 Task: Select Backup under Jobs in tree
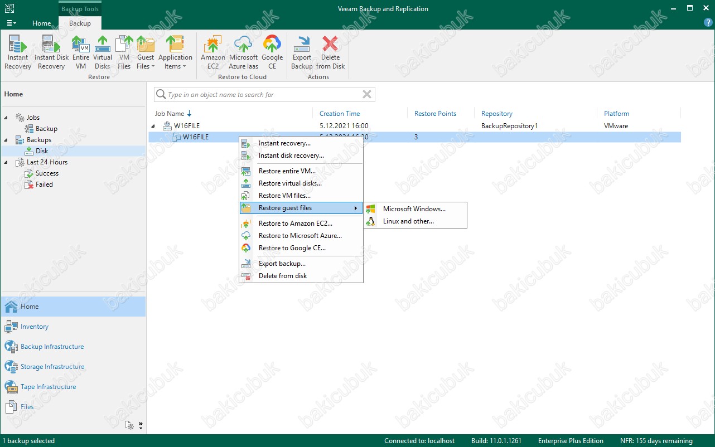click(x=46, y=129)
